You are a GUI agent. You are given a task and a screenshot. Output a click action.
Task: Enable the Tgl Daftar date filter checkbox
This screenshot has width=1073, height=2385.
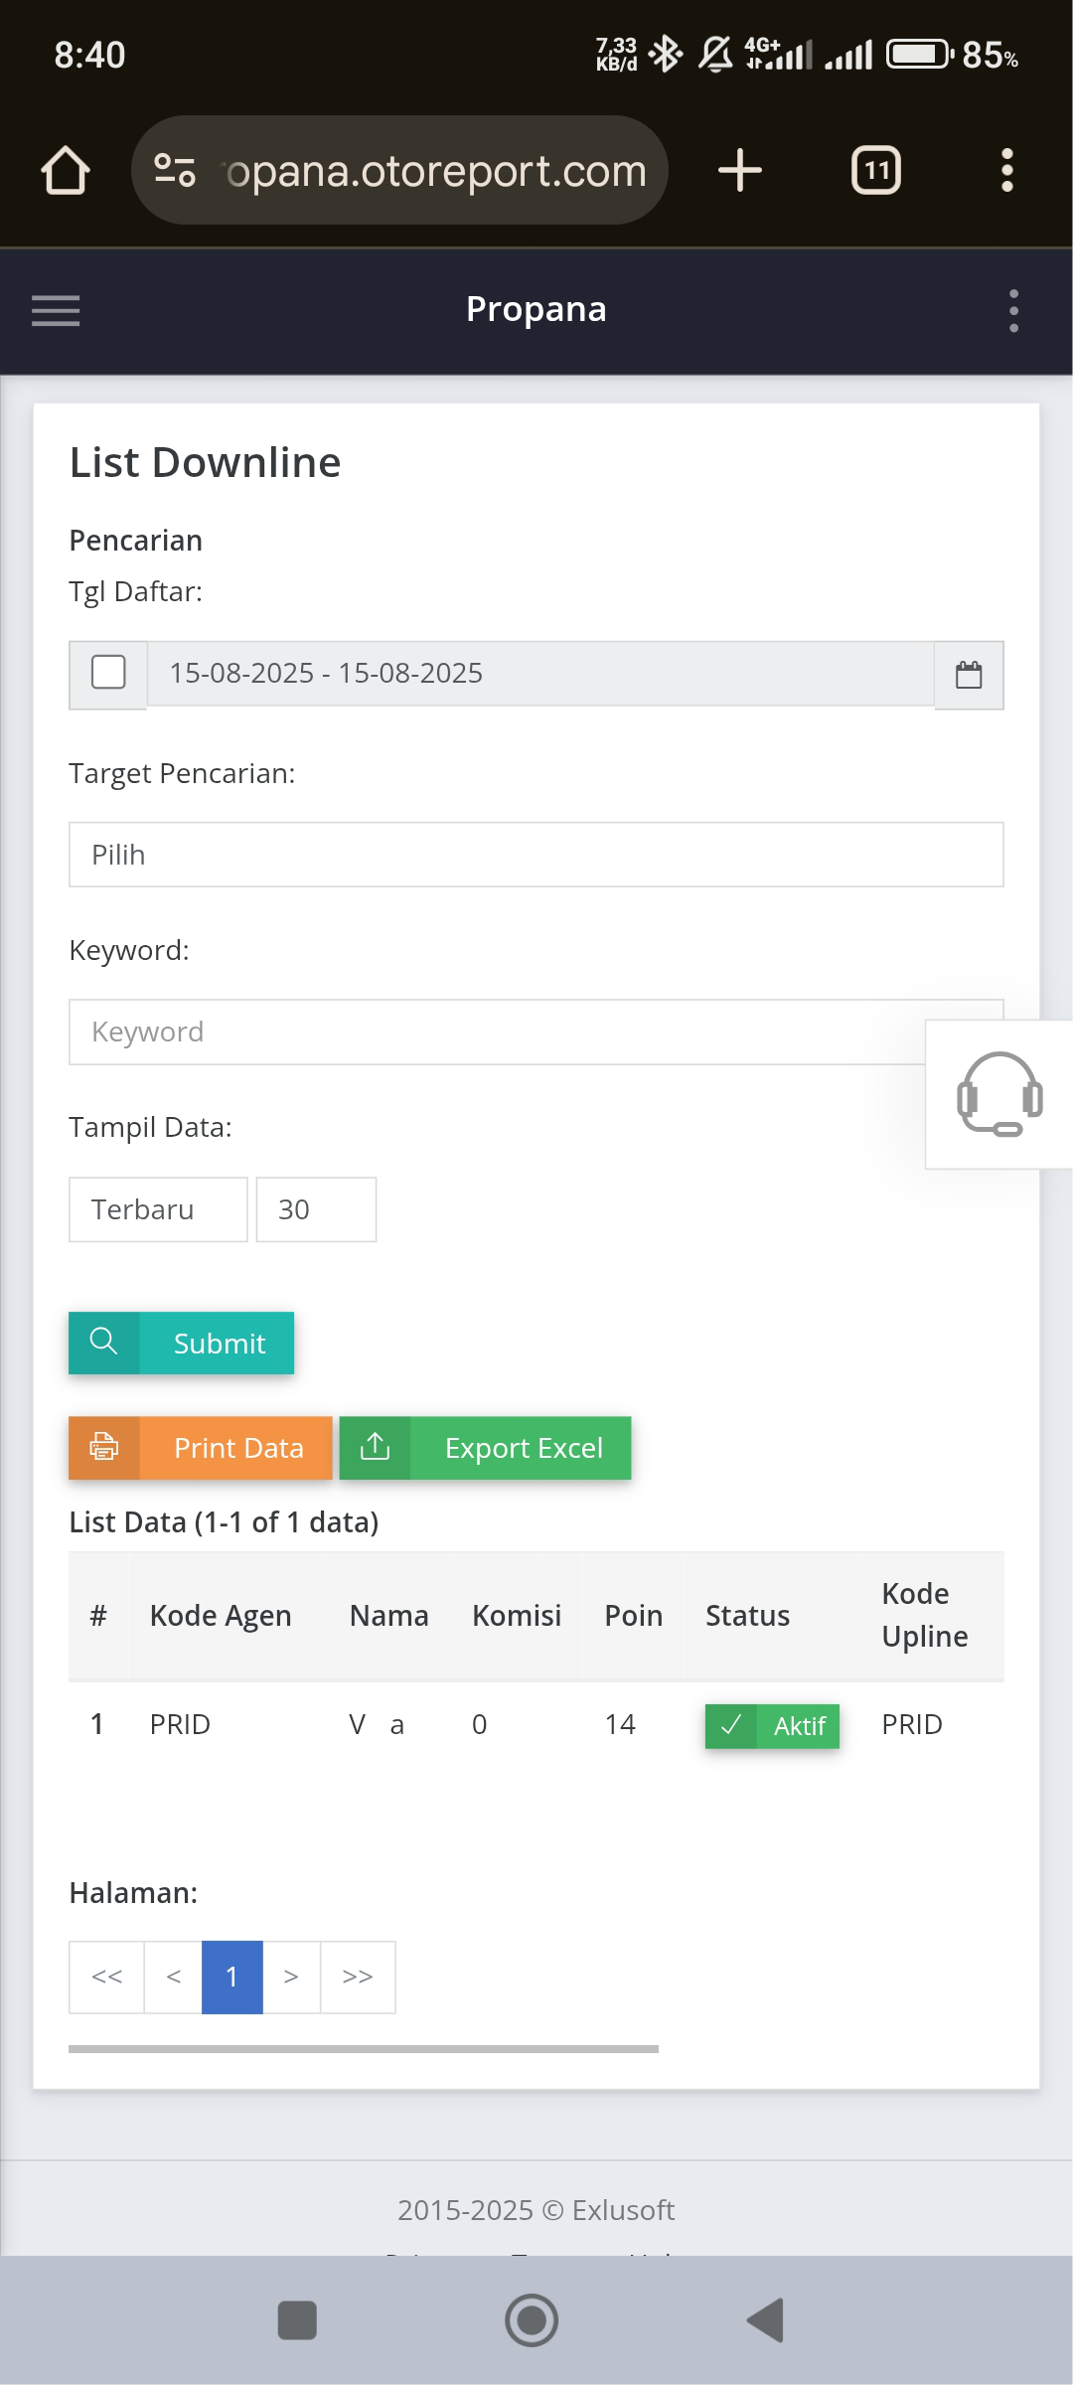pyautogui.click(x=108, y=673)
